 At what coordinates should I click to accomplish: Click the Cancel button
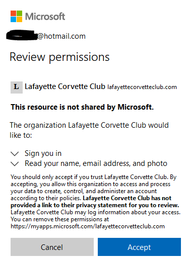click(x=52, y=247)
